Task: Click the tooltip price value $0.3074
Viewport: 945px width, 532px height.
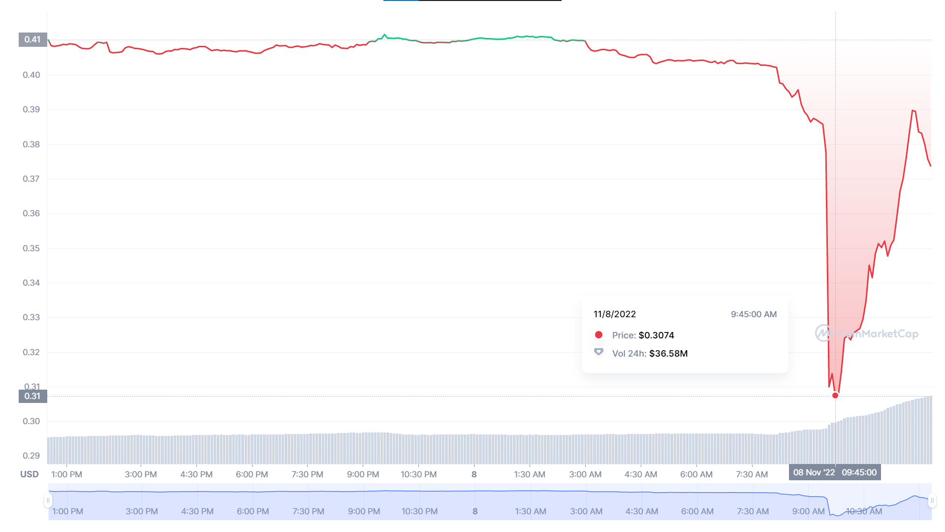Action: (656, 335)
